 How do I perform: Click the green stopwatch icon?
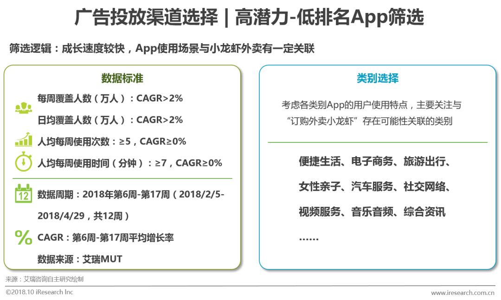(24, 162)
